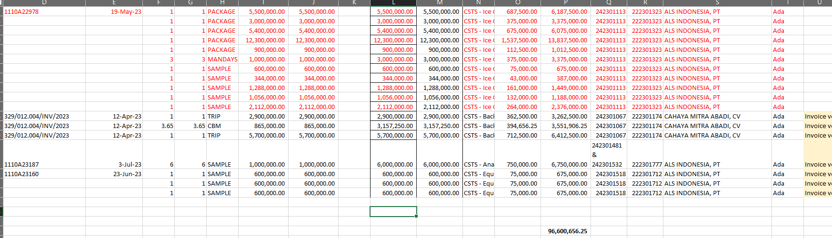The image size is (832, 238).
Task: Select the total 96,600,656.25 cell
Action: click(567, 231)
